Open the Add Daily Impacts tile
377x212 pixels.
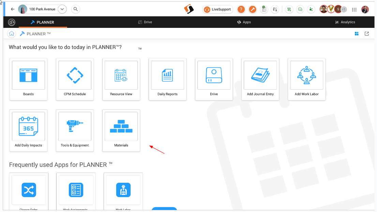28,130
